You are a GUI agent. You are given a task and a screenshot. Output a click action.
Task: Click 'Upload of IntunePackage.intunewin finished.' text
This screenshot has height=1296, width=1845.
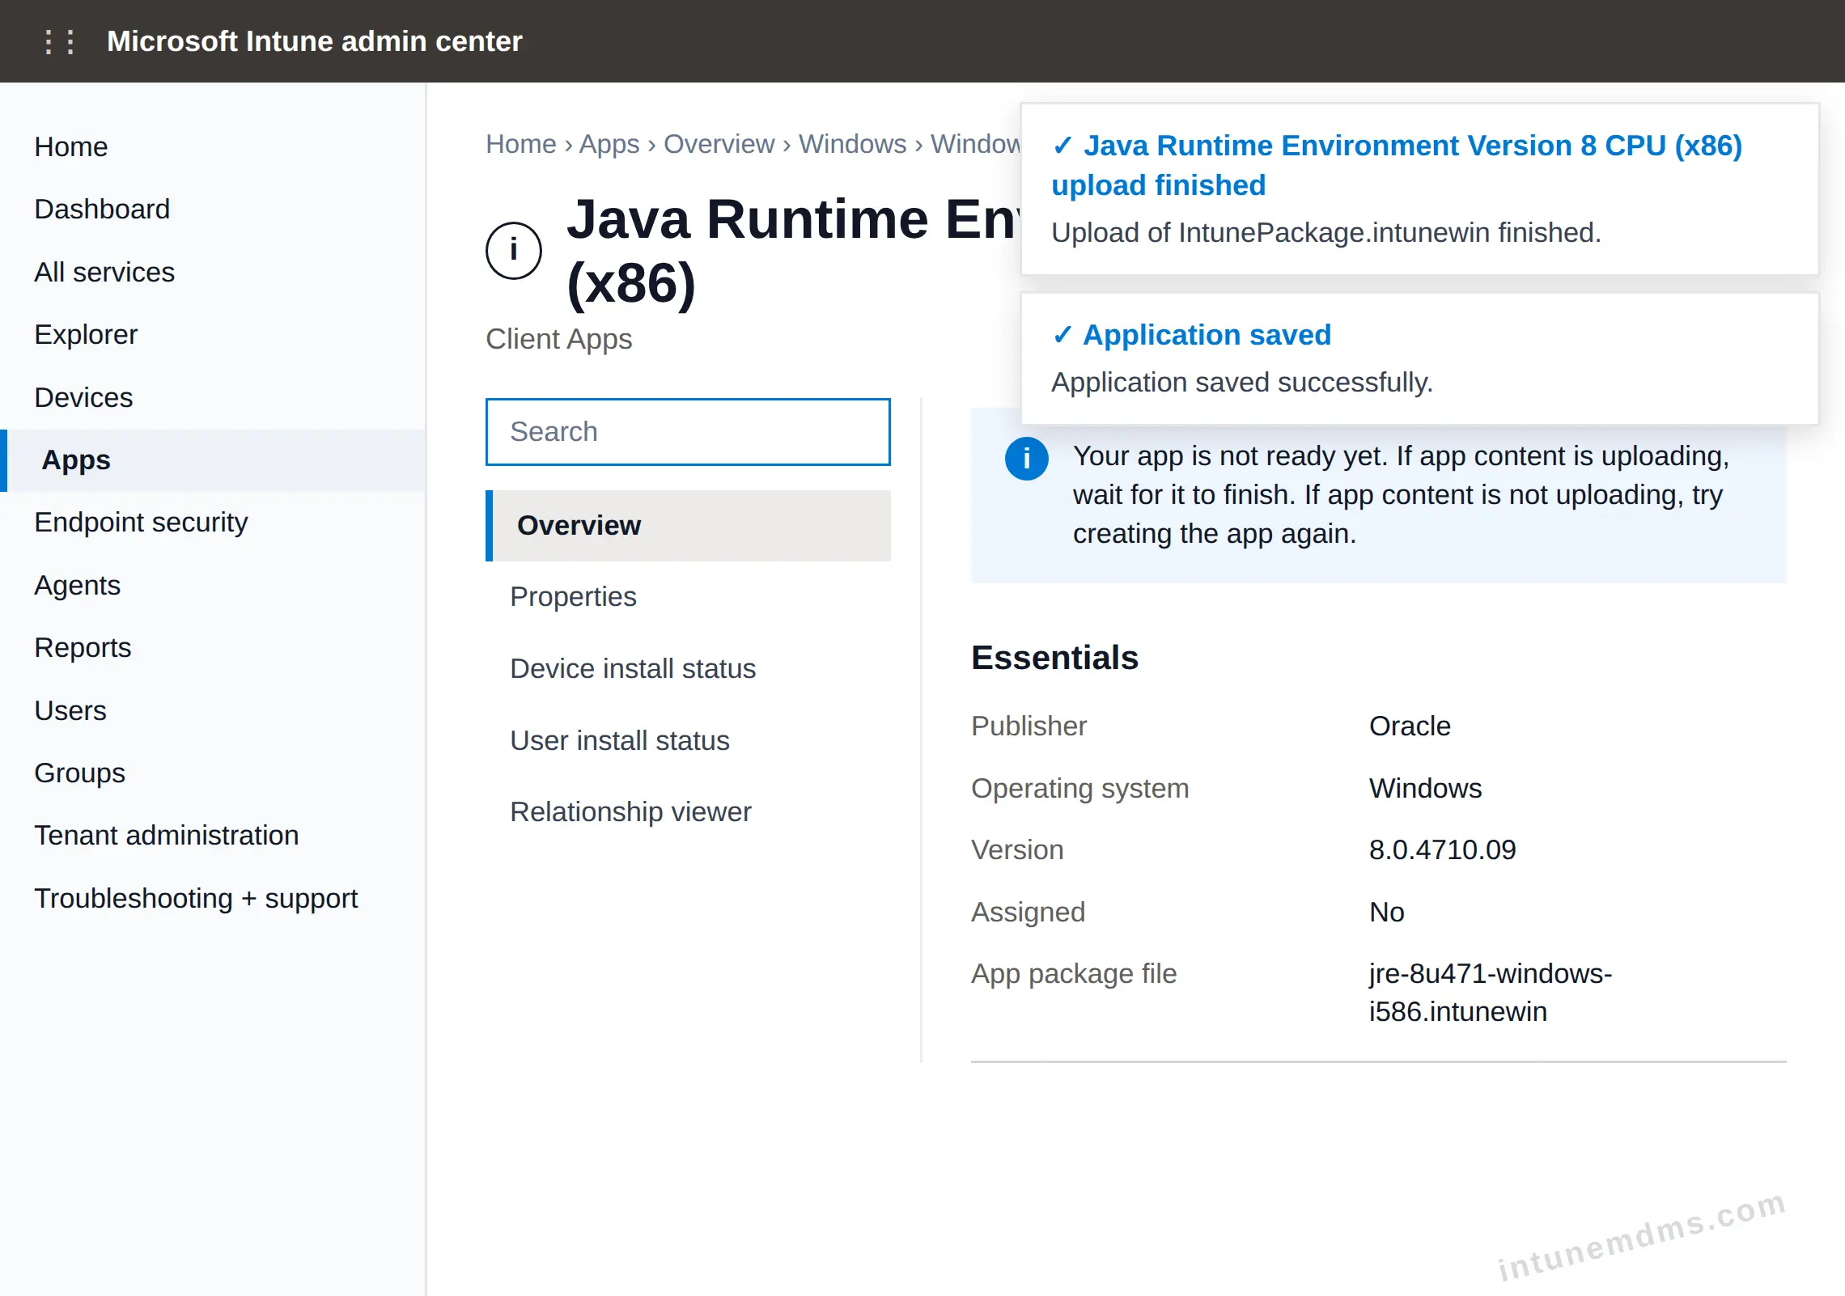1326,232
